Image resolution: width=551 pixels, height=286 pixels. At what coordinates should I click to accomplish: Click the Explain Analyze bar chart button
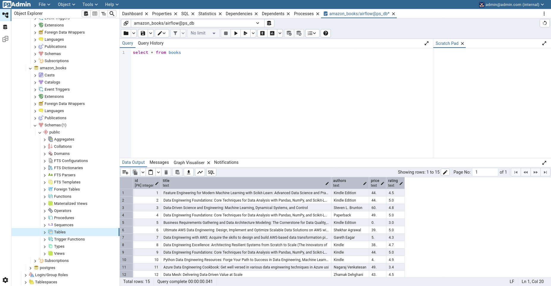pos(272,33)
